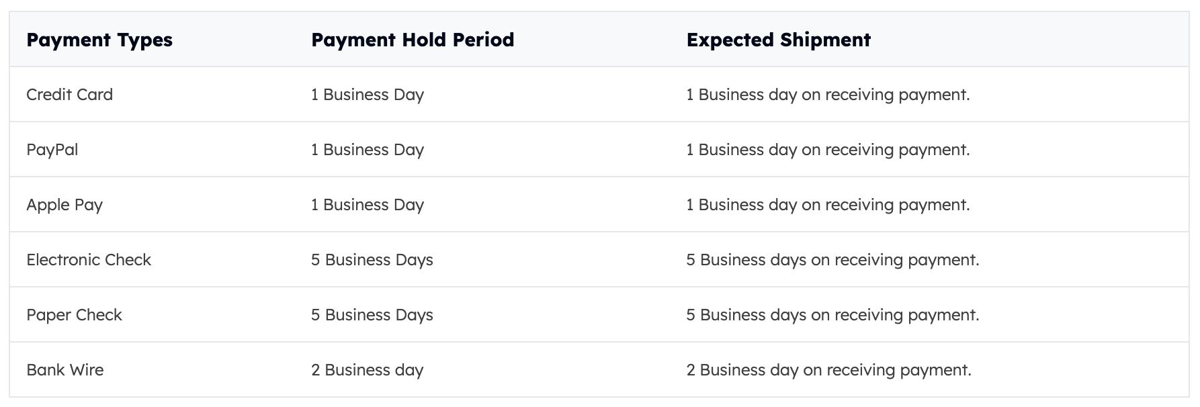Click Bank Wire's 2 Business day hold

coord(368,370)
